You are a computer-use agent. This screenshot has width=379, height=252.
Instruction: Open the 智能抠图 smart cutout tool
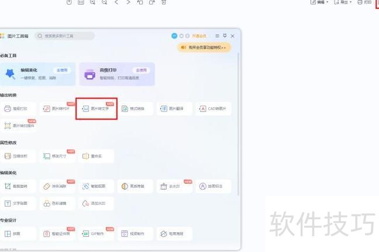(96, 186)
